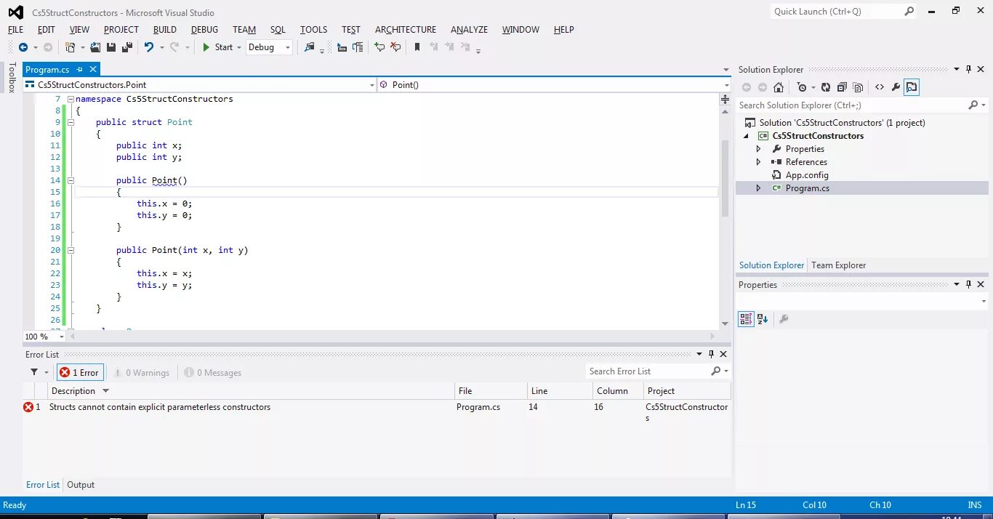
Task: Save Program.cs using the single-disk Save icon
Action: 111,47
